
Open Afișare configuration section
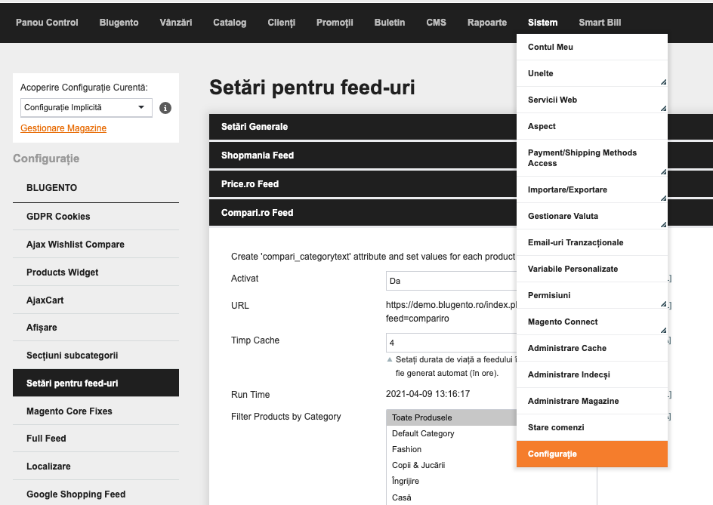96,328
